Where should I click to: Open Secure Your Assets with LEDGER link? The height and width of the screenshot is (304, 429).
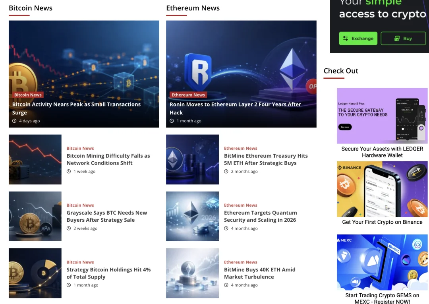382,152
